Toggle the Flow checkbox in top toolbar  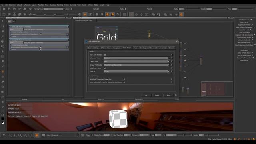click(x=151, y=9)
